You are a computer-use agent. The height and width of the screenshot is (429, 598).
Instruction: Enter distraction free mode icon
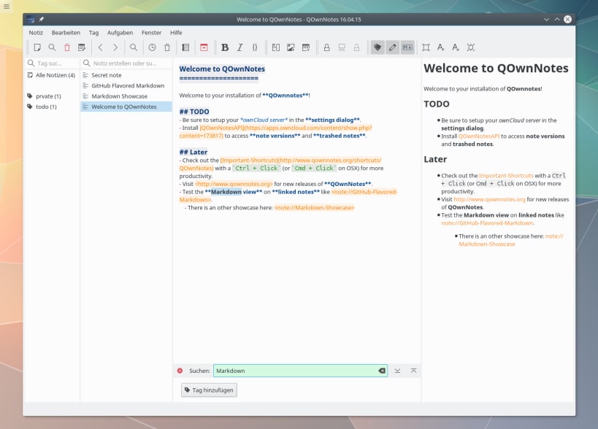426,47
